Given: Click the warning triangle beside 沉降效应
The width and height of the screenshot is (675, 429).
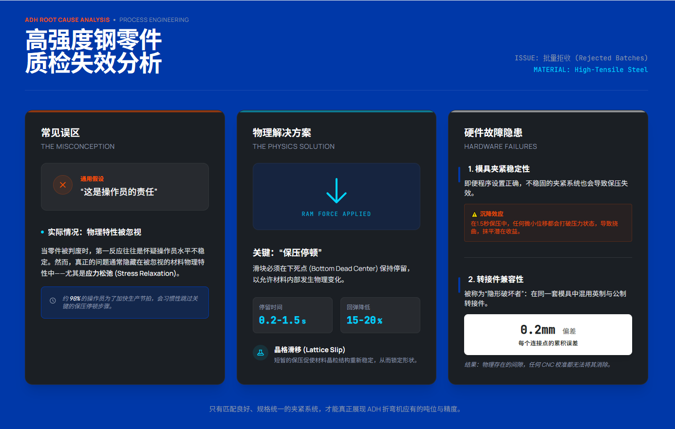Looking at the screenshot, I should pos(474,214).
